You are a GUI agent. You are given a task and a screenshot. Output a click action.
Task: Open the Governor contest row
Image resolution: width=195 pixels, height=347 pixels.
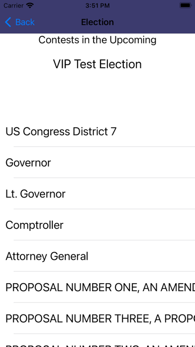pyautogui.click(x=97, y=163)
